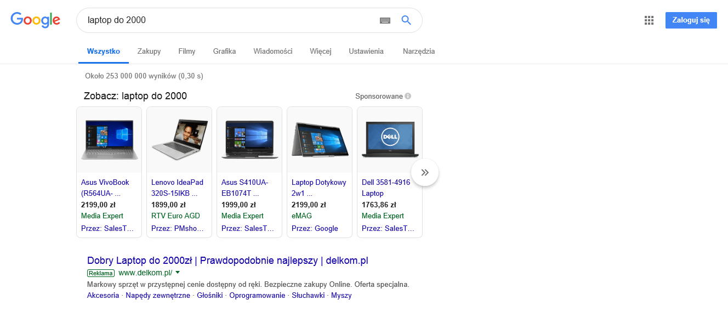Screen dimensions: 728x311
Task: Open the Lenovo IdeaPad 320S-15IKB product link
Action: (x=177, y=188)
